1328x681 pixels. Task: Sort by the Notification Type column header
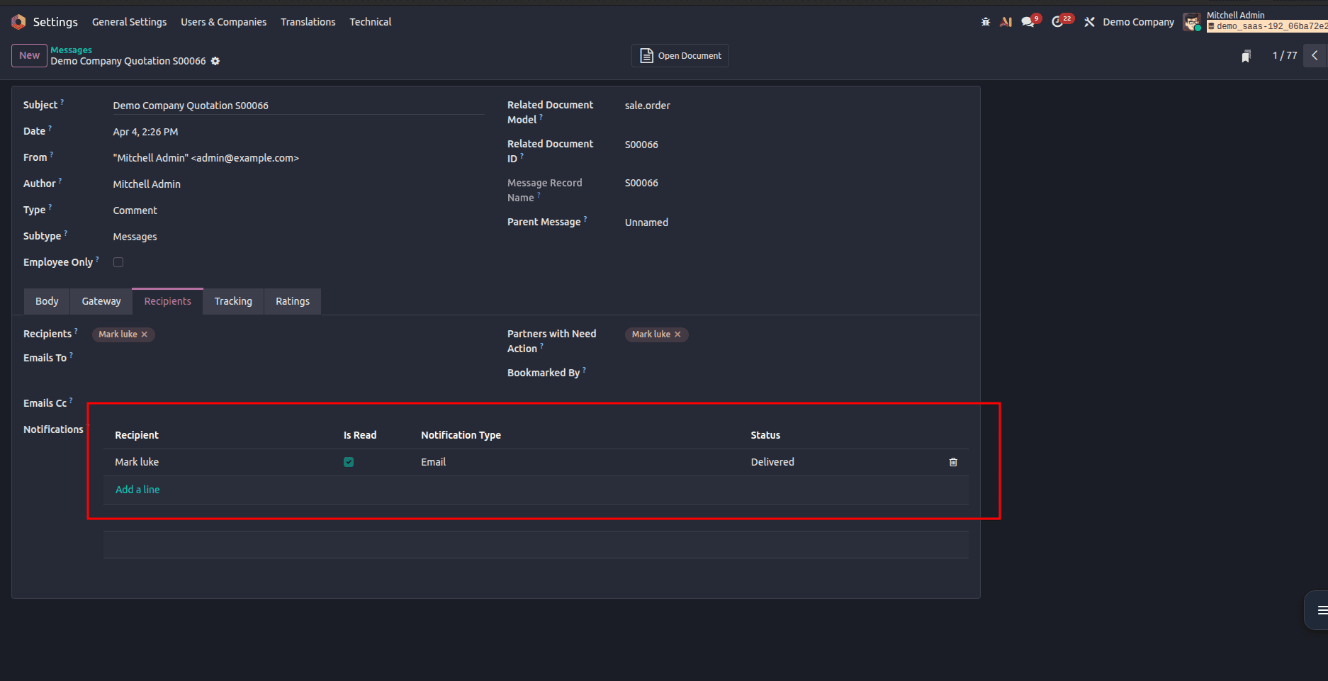tap(461, 435)
